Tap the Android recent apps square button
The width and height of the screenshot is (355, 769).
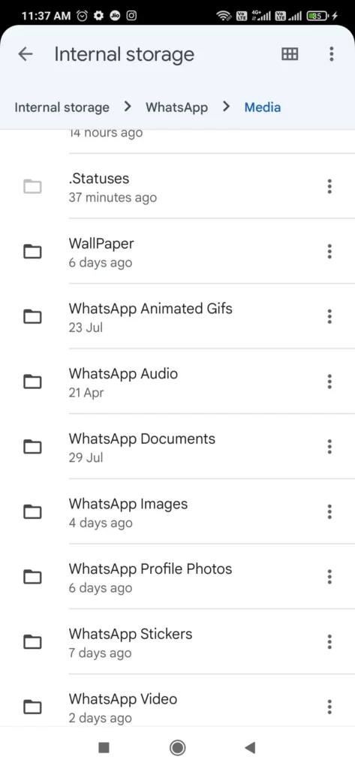coord(104,747)
